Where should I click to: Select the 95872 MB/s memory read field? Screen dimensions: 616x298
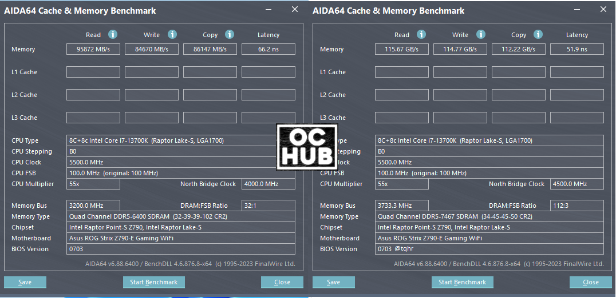coord(93,49)
